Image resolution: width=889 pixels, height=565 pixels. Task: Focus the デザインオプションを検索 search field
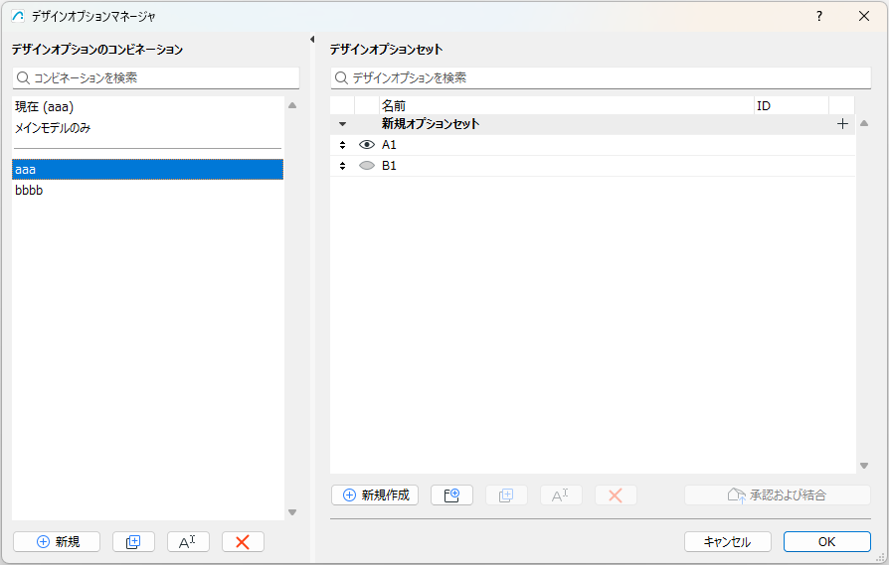601,78
